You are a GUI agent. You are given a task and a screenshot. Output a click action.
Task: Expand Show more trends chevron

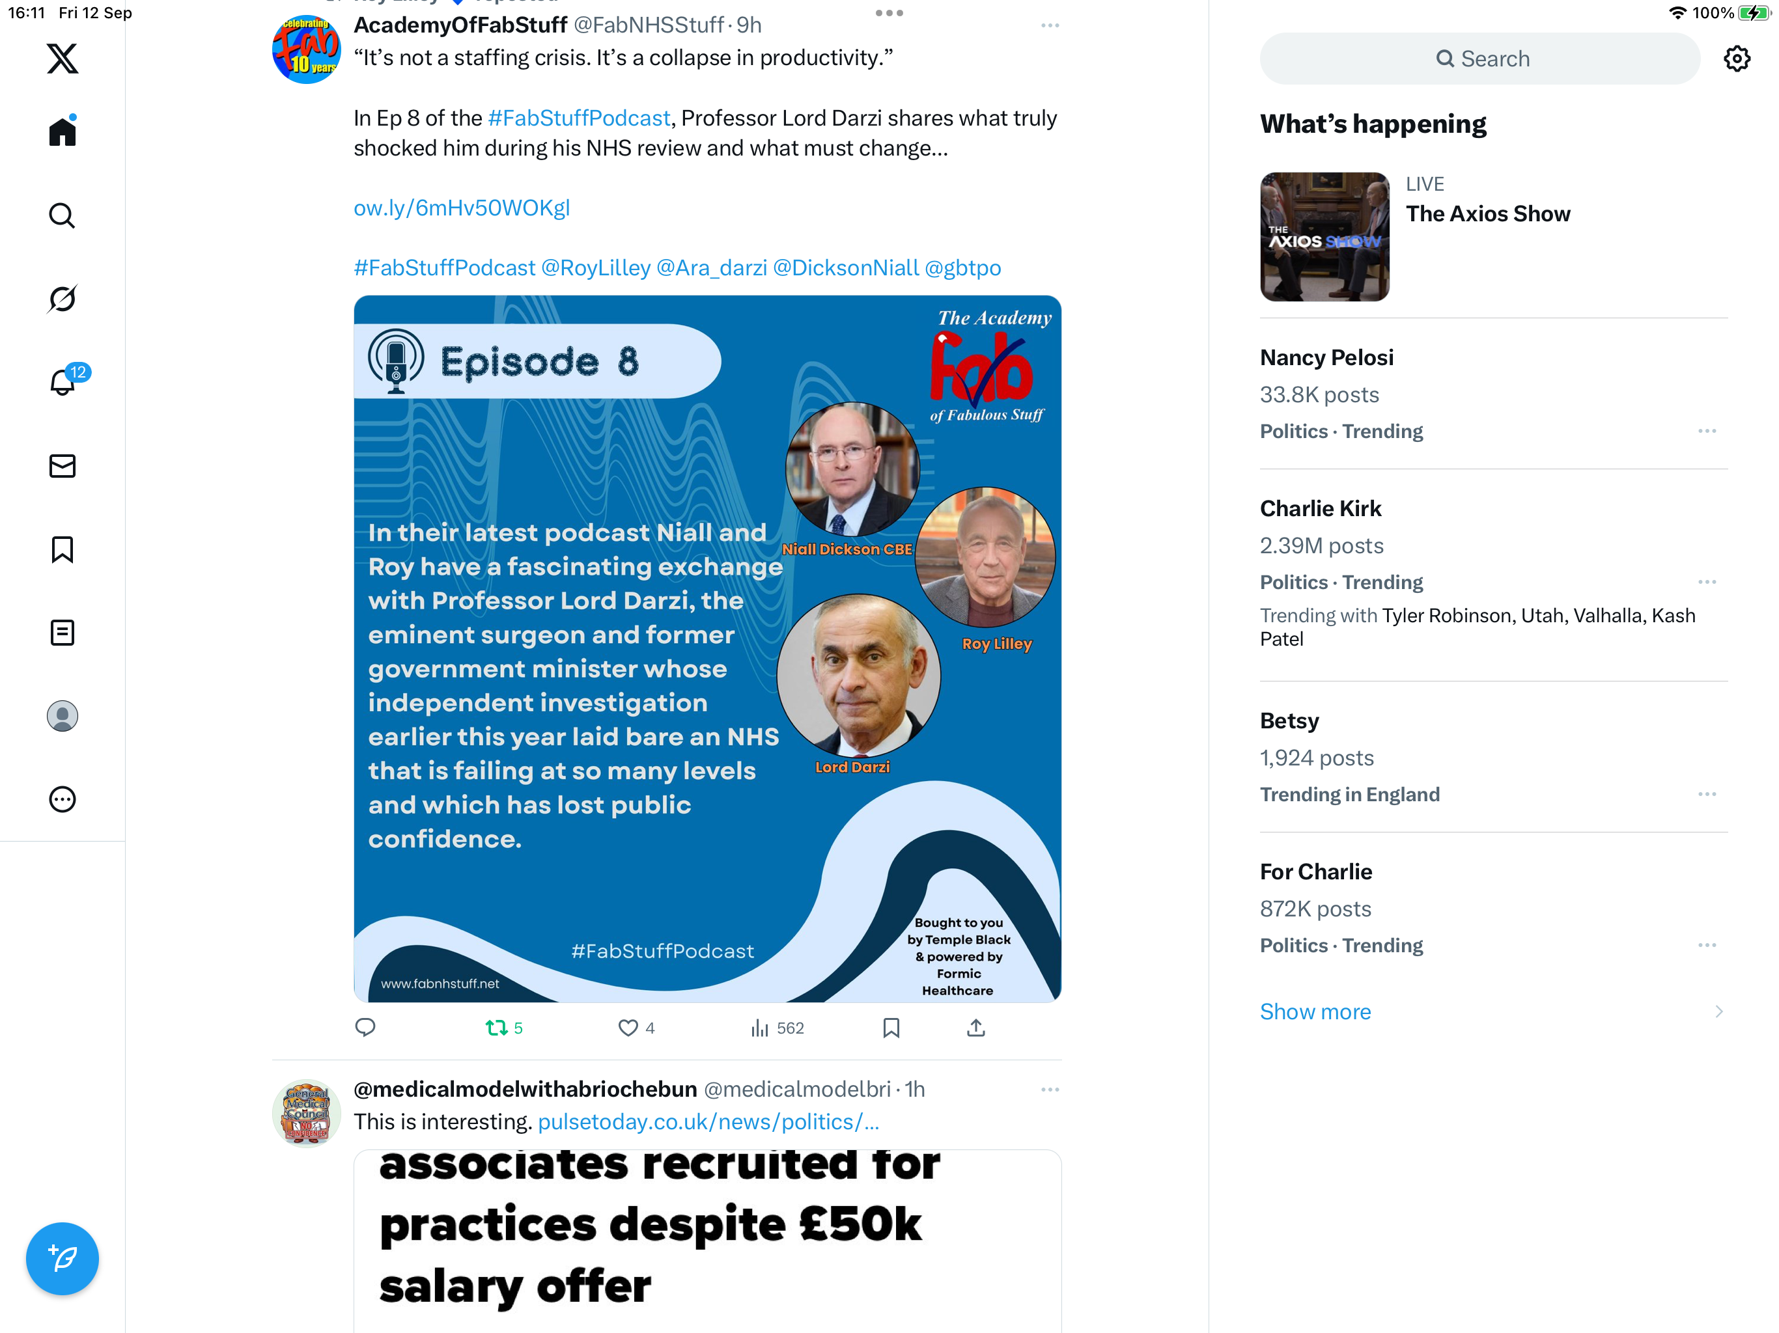coord(1718,1011)
